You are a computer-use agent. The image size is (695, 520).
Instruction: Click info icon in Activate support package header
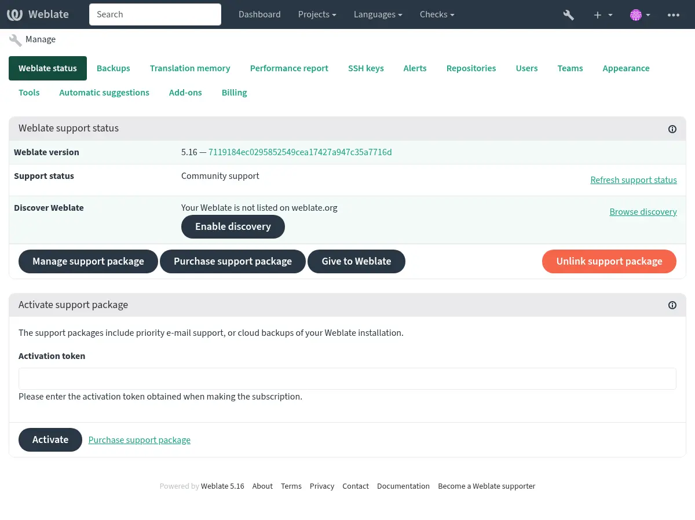point(672,305)
